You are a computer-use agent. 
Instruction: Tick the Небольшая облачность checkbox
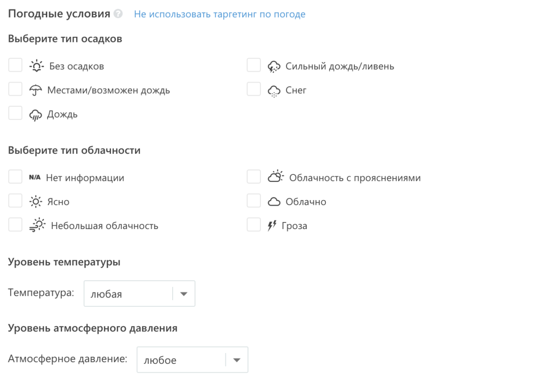(x=15, y=226)
